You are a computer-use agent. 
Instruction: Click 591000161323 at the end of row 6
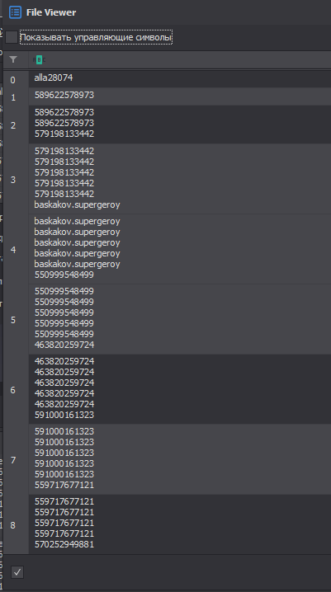64,415
